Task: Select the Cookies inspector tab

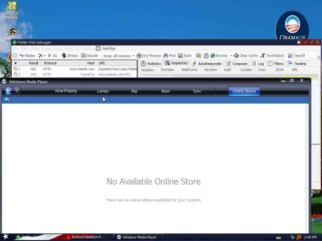Action: [x=246, y=70]
